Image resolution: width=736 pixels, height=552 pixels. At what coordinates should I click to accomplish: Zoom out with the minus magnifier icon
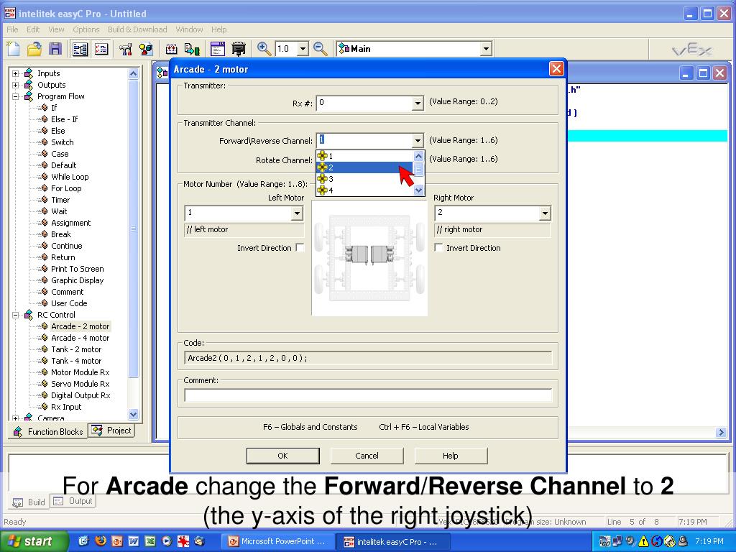(x=320, y=49)
